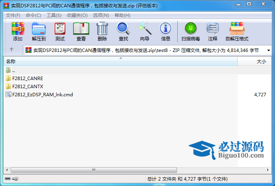Click the drive icon in status bar
The height and width of the screenshot is (186, 275).
pos(8,179)
